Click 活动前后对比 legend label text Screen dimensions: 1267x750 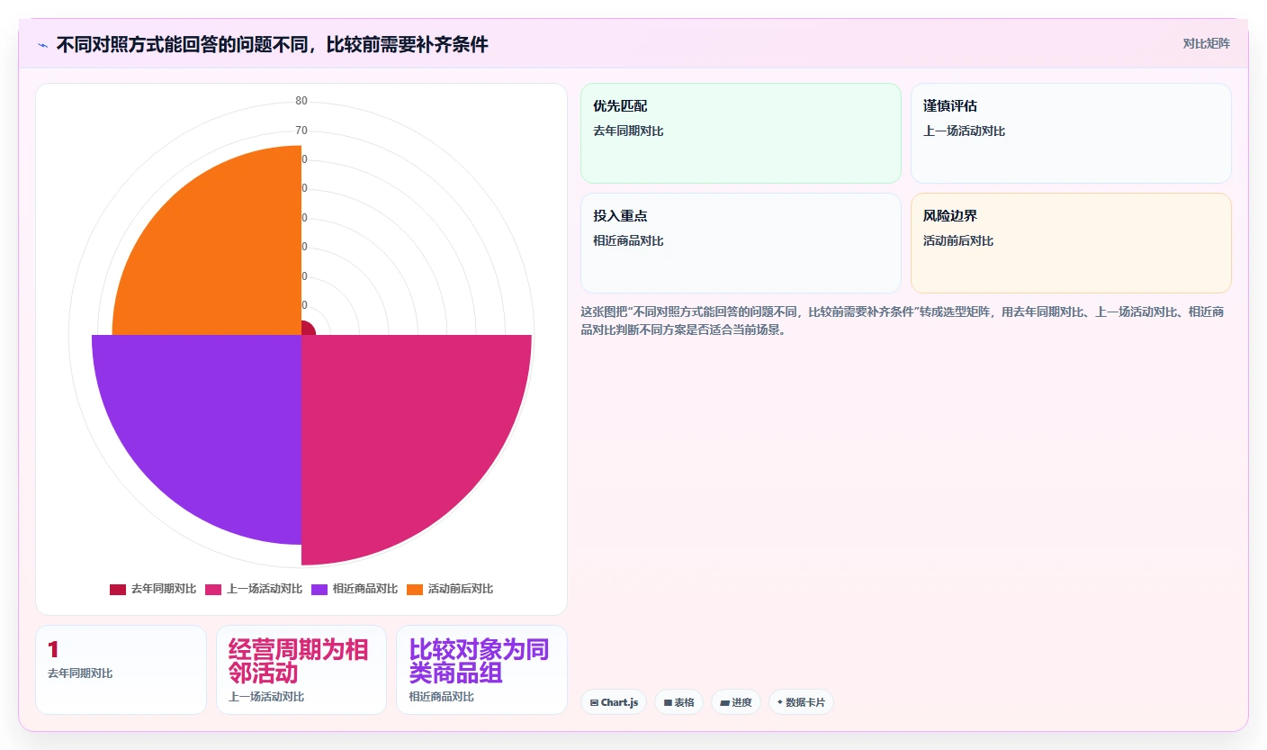(461, 589)
